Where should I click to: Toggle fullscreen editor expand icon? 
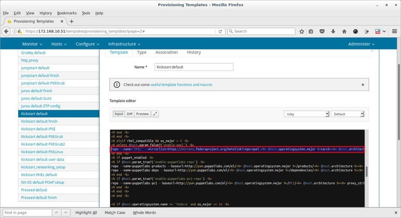click(155, 114)
